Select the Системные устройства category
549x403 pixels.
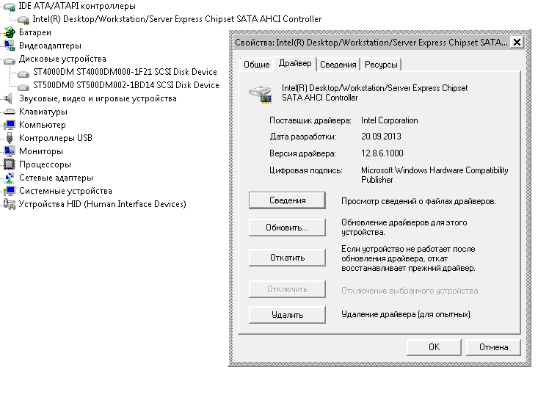tap(65, 191)
